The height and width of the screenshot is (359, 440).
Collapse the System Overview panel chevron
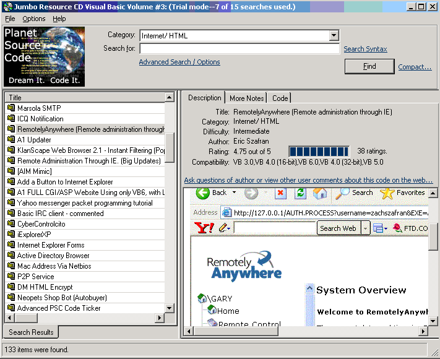point(309,288)
